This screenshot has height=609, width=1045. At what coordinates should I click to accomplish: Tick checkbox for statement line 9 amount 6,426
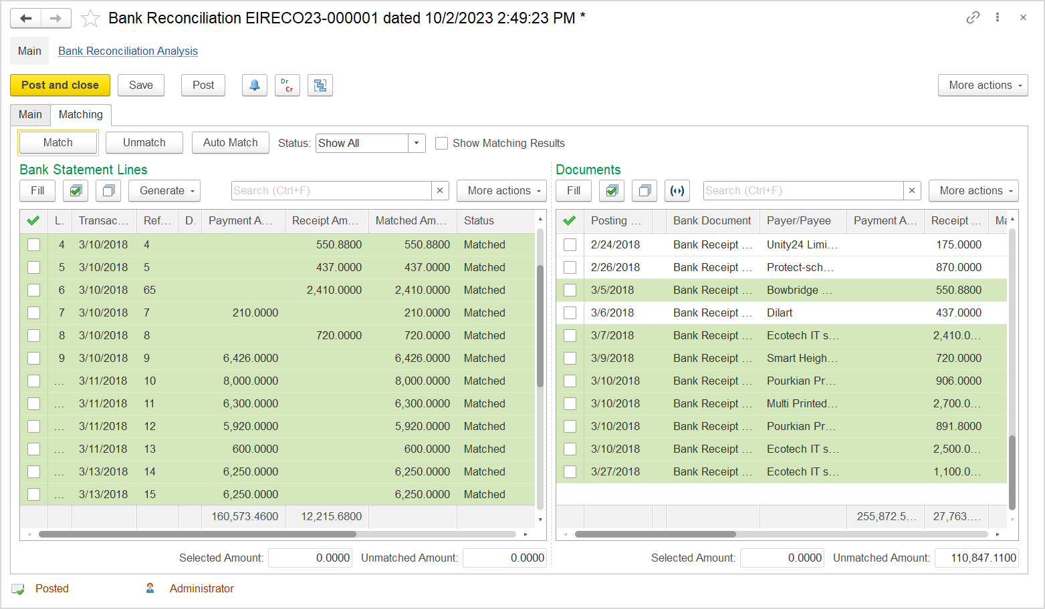coord(33,358)
